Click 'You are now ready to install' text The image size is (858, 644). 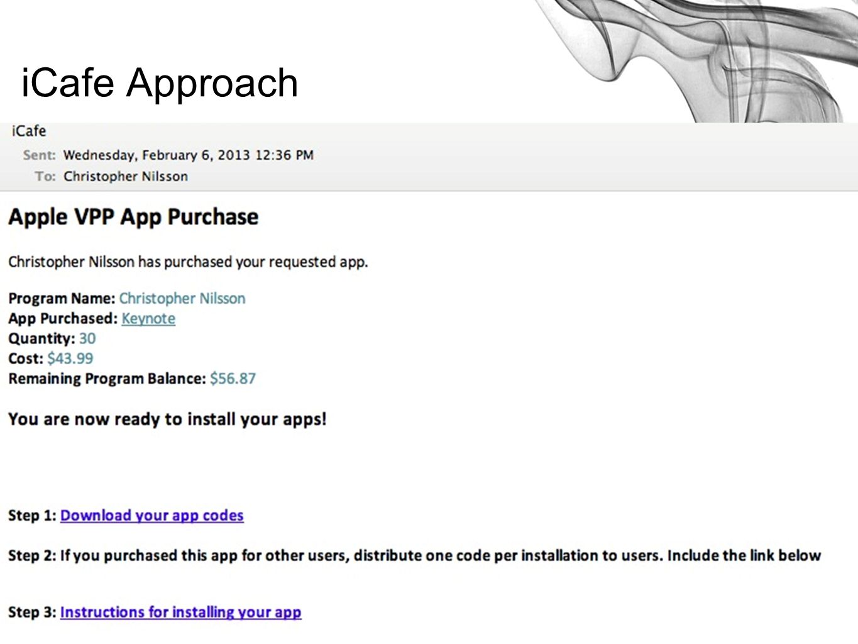[167, 419]
